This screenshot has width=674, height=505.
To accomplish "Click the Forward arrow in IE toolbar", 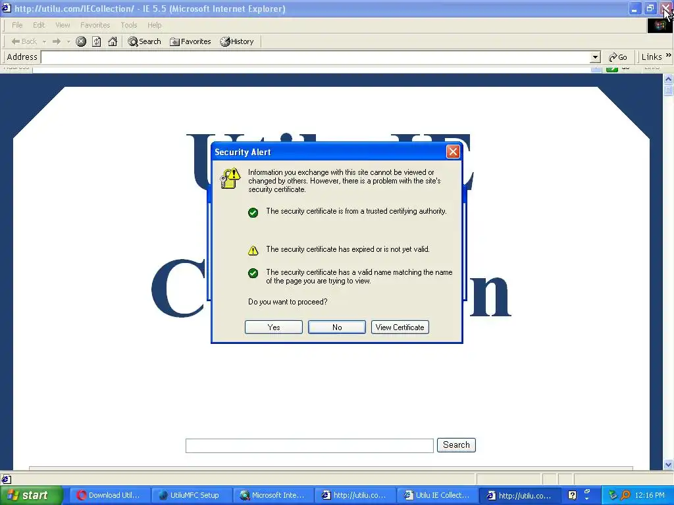I will pos(57,41).
